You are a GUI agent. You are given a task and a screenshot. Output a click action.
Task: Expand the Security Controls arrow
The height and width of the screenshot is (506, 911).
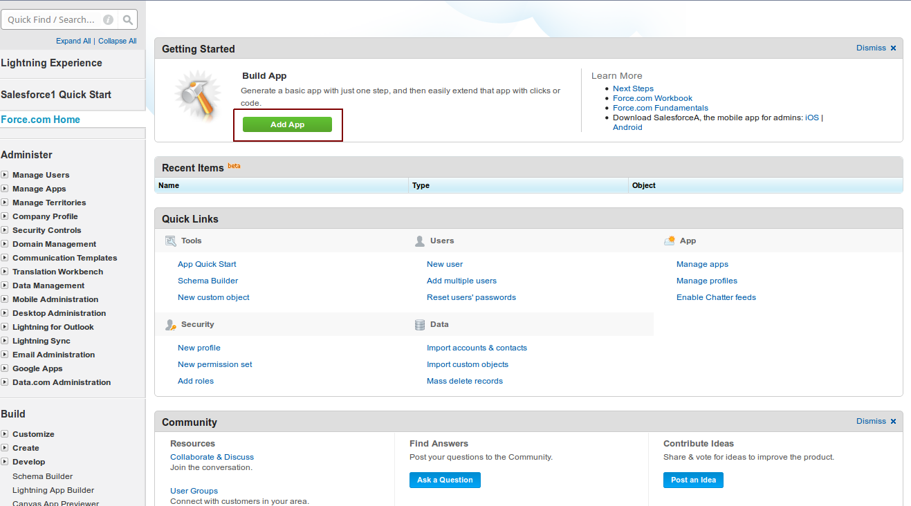point(5,230)
